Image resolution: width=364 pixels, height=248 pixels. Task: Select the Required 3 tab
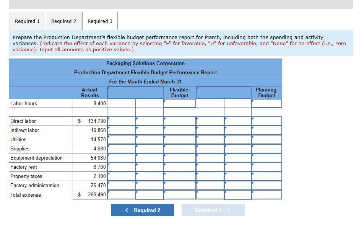(100, 21)
